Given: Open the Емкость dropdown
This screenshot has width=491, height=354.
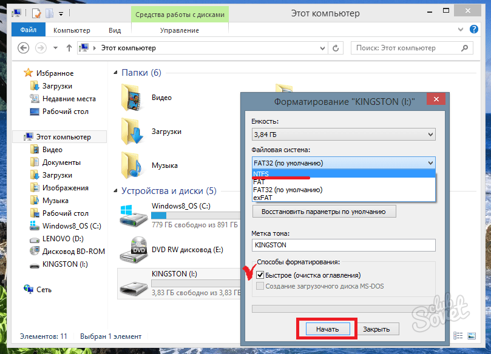Looking at the screenshot, I should click(x=344, y=135).
